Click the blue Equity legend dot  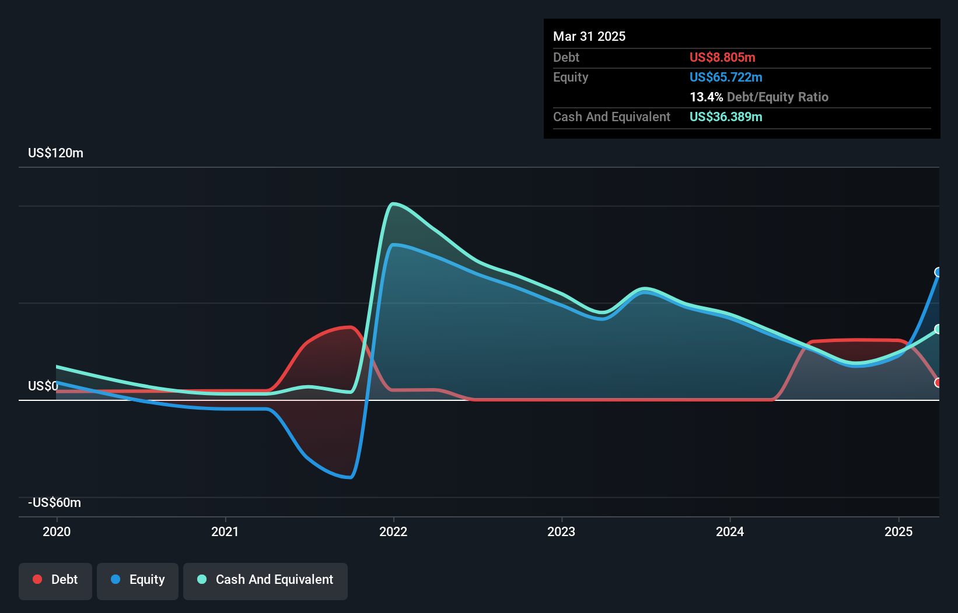coord(116,579)
